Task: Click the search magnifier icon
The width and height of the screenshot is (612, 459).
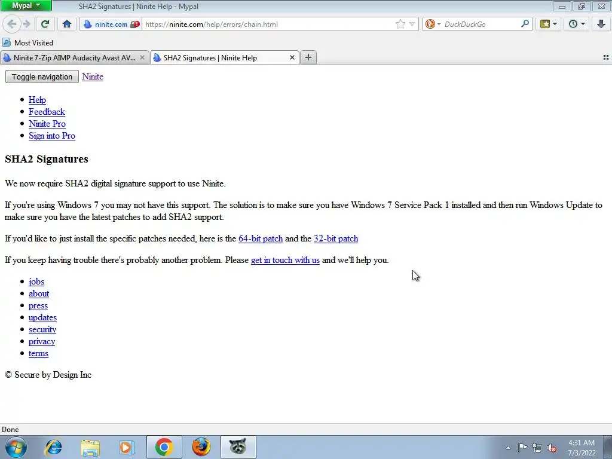Action: 525,24
